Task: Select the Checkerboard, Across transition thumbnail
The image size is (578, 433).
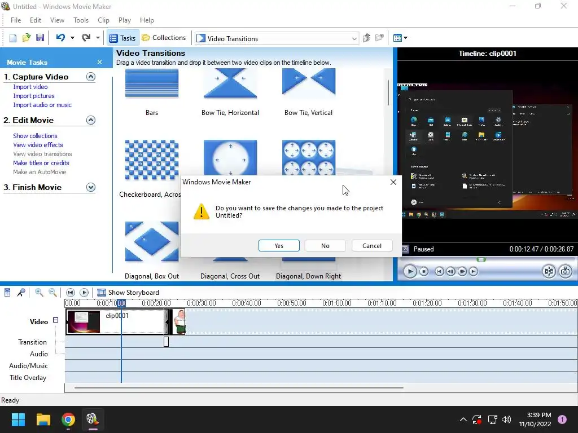Action: click(x=151, y=160)
